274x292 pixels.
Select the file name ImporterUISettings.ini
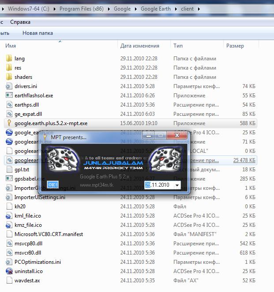click(40, 197)
